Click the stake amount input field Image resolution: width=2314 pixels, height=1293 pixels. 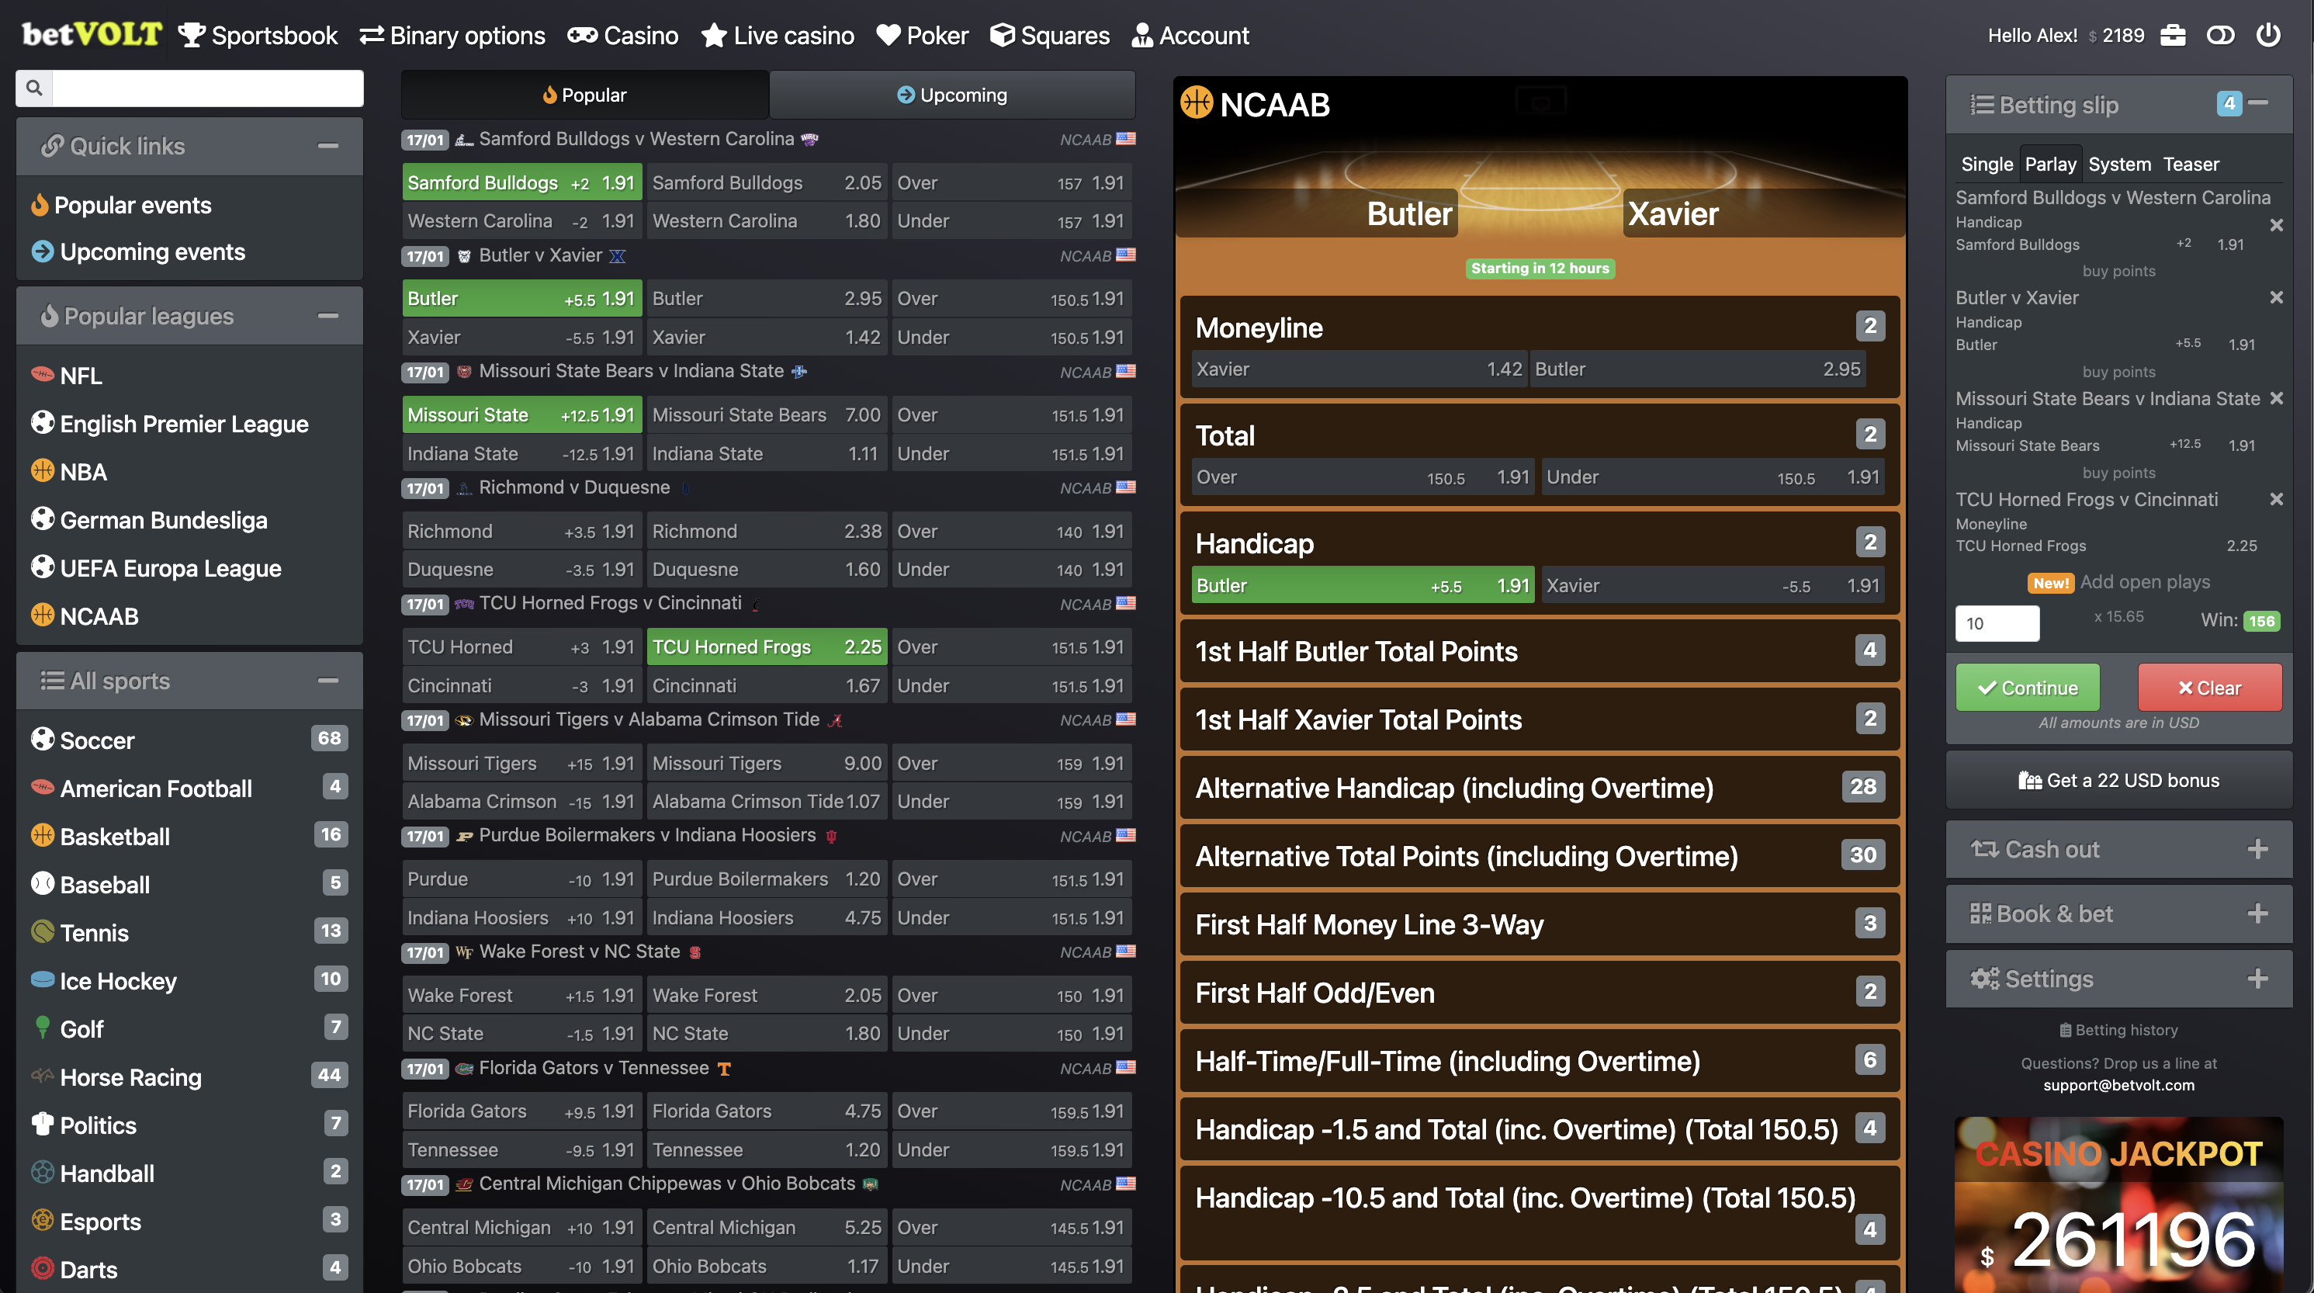coord(1998,622)
